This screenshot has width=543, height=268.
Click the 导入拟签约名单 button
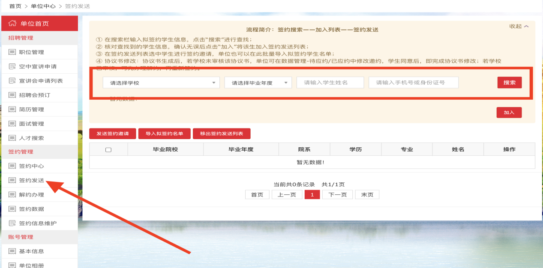click(164, 134)
